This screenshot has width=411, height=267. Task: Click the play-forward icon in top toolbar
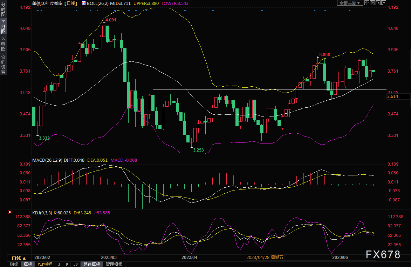pos(378,3)
